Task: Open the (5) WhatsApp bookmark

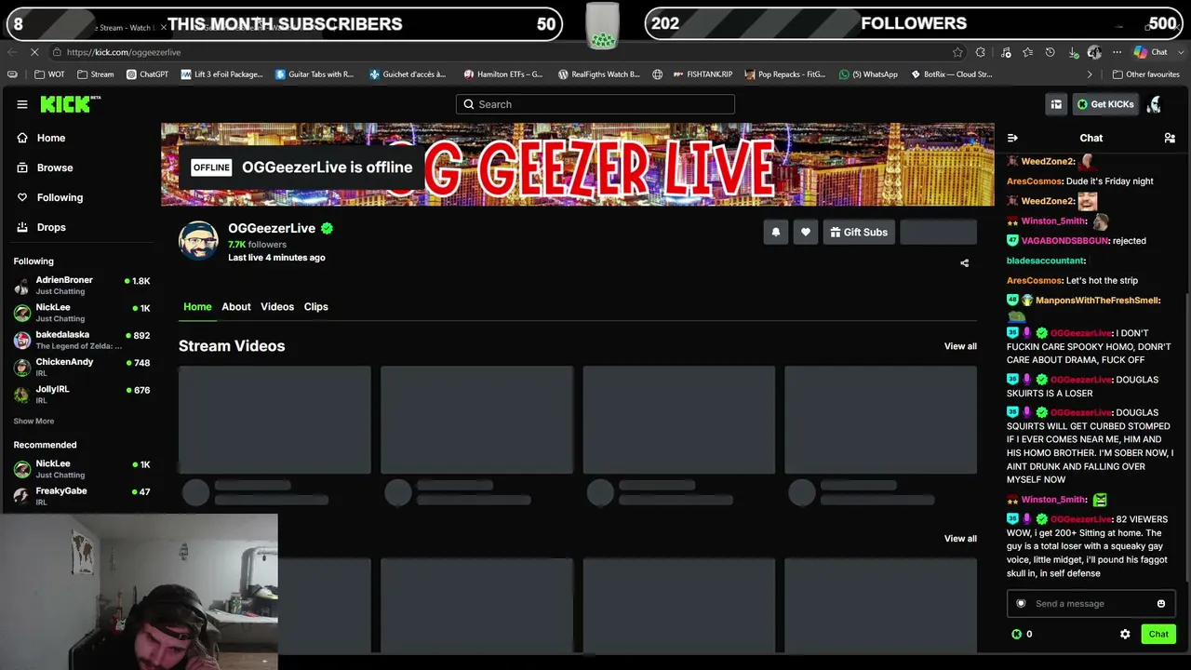Action: (x=868, y=74)
